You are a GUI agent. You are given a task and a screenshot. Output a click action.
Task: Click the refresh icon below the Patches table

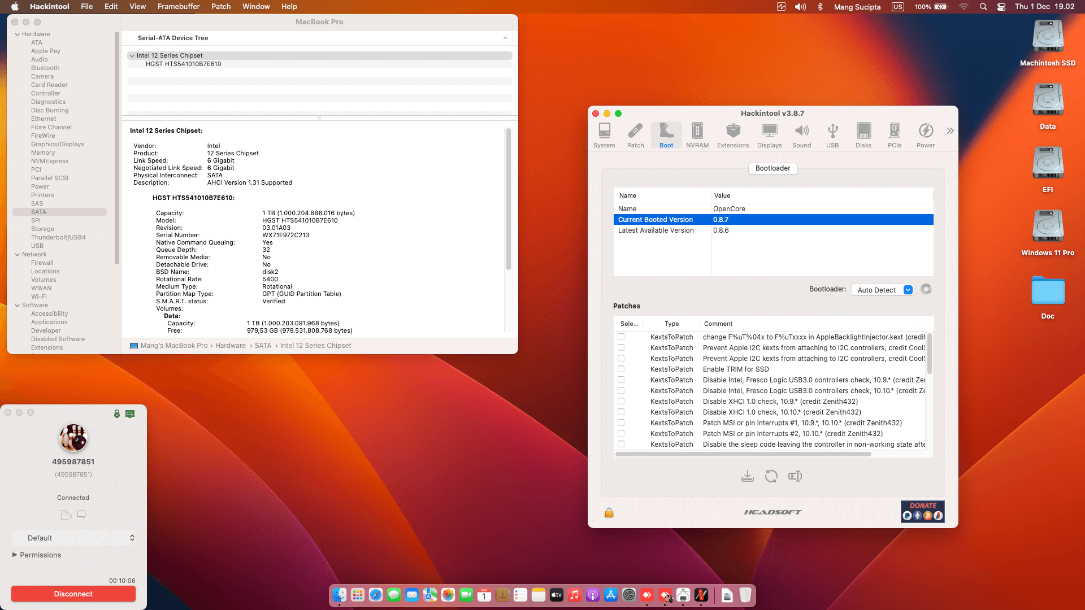(x=771, y=476)
